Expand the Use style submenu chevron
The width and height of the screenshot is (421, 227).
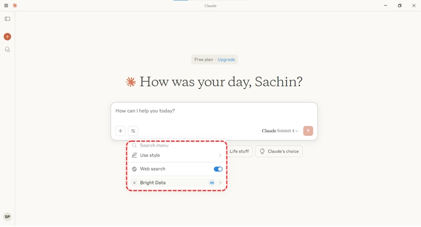point(220,155)
